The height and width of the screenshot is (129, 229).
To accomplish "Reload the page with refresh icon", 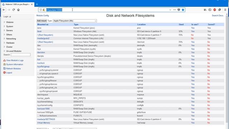I will 14,10.
